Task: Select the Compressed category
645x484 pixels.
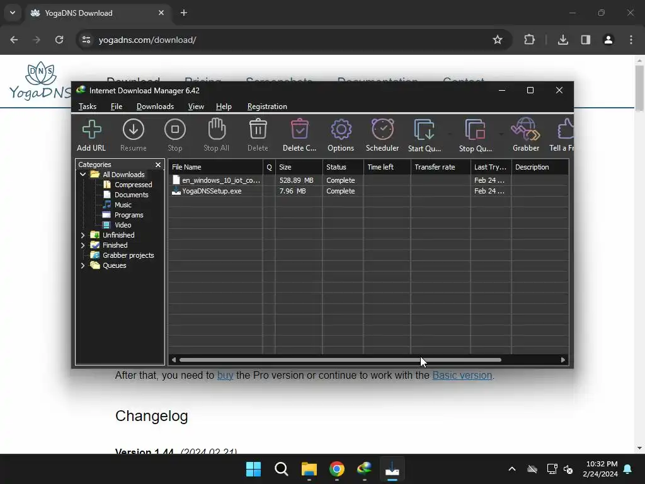Action: [x=134, y=185]
